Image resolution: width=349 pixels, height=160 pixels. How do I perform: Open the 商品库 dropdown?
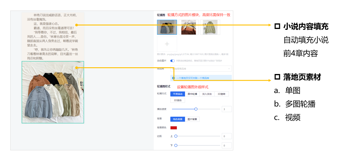pyautogui.click(x=201, y=69)
